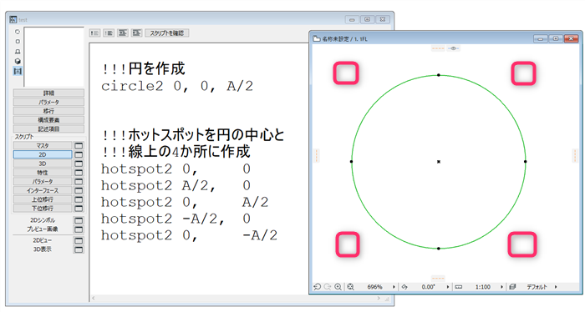Select the highlighted preview picture icon
The height and width of the screenshot is (312, 585).
coord(18,71)
